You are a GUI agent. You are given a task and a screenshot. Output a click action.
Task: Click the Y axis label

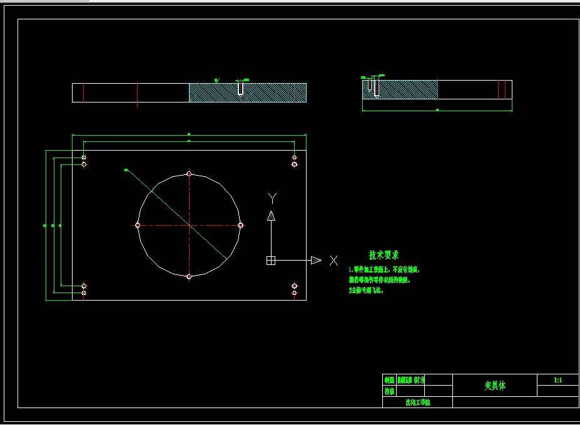click(272, 198)
